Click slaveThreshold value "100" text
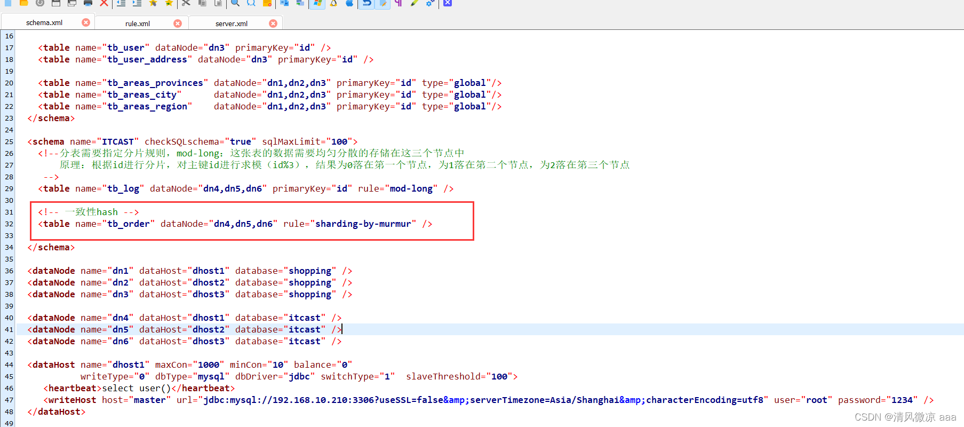 point(499,377)
